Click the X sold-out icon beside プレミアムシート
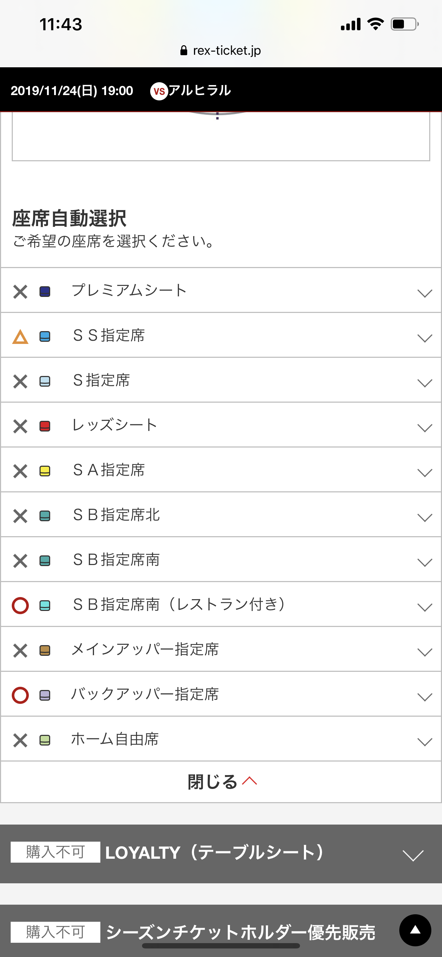This screenshot has height=957, width=442. point(20,292)
